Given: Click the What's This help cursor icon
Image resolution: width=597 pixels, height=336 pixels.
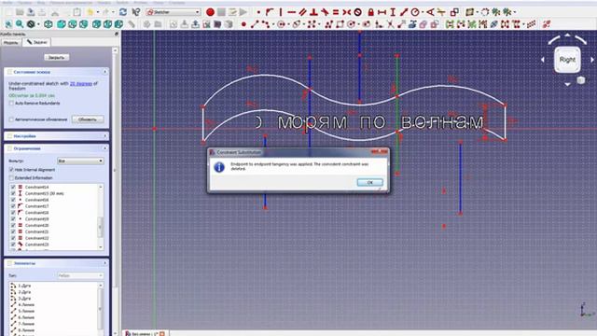Looking at the screenshot, I should [135, 12].
